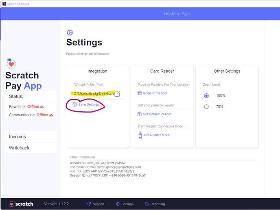Click the scratch logo in bottom bar

click(x=21, y=204)
